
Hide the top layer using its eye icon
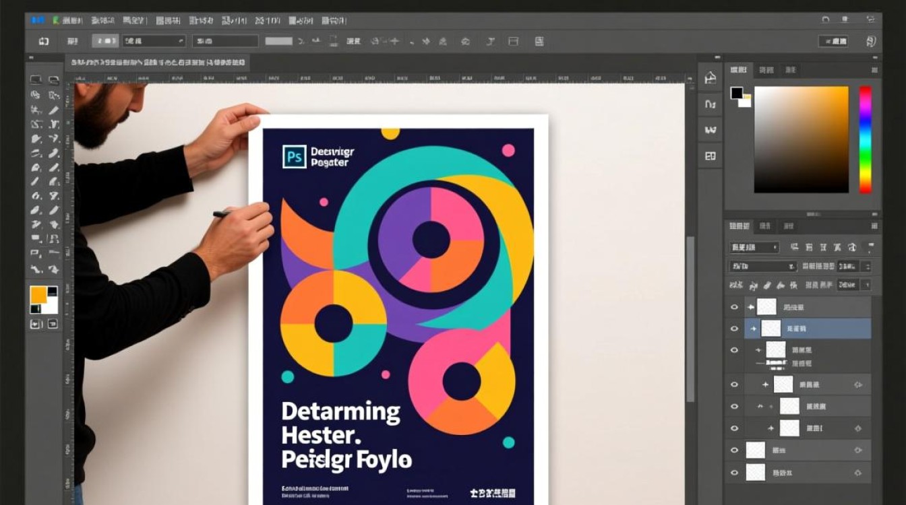coord(734,307)
